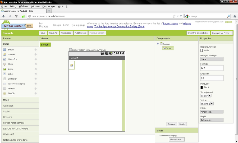Open the Affichage menu
Image resolution: width=238 pixels, height=143 pixels.
[23, 6]
